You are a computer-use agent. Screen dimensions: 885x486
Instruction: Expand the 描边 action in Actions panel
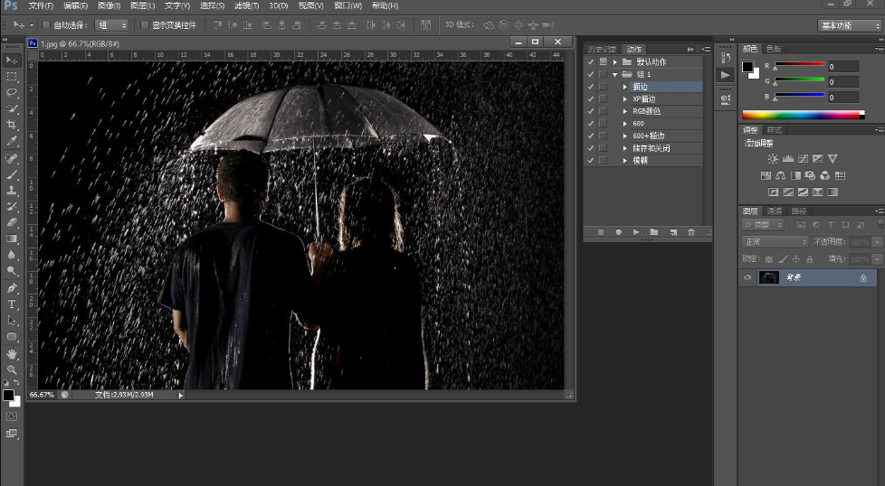coord(624,87)
